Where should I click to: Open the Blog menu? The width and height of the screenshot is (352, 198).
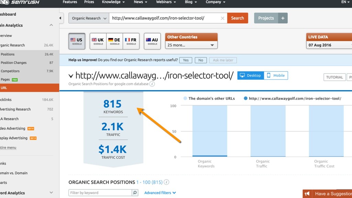pyautogui.click(x=190, y=2)
